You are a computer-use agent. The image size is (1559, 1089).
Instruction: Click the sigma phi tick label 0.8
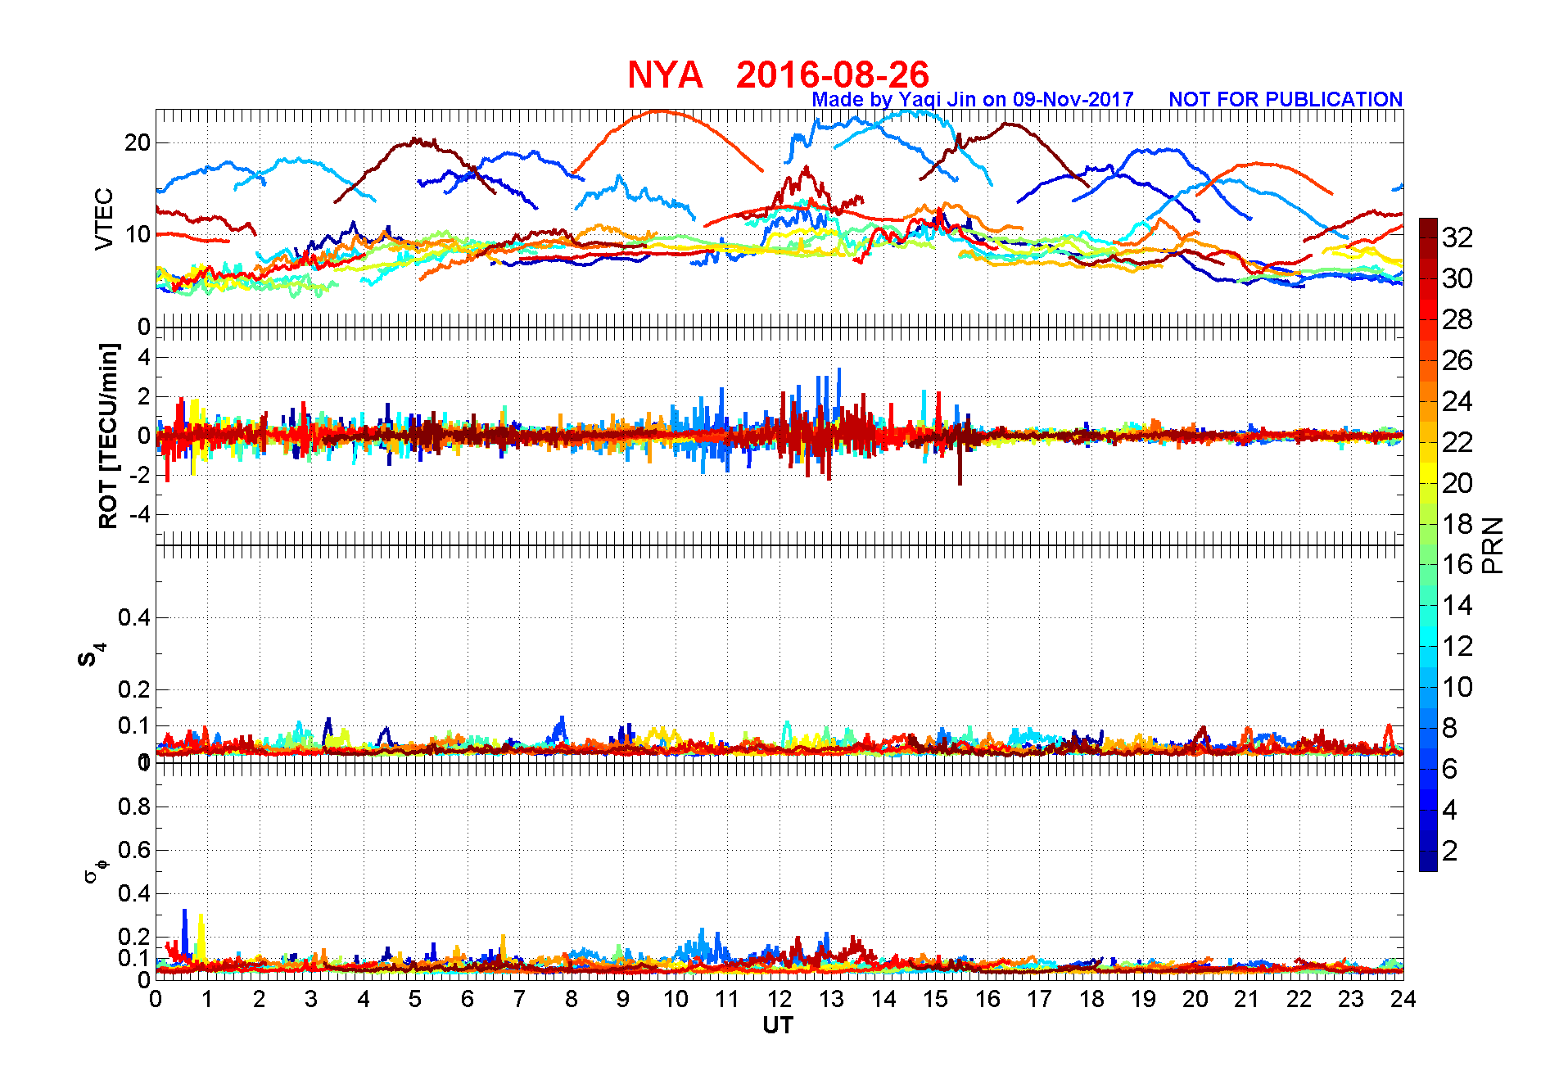tap(134, 807)
